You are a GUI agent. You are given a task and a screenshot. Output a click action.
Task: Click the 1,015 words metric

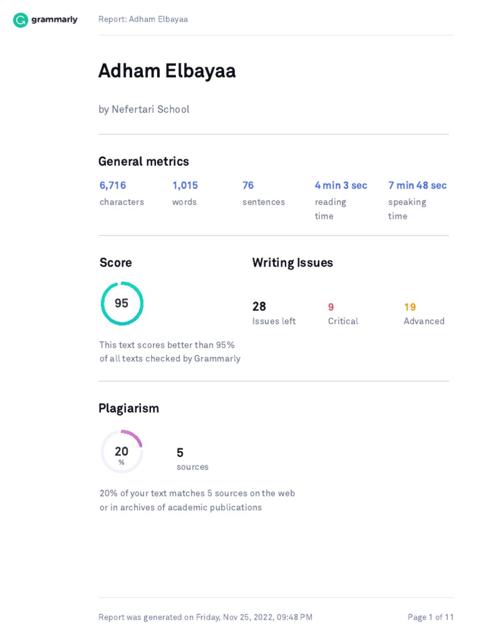185,185
